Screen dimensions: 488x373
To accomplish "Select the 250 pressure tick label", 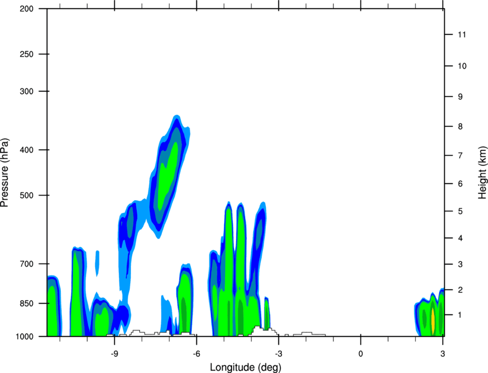I will 26,54.
